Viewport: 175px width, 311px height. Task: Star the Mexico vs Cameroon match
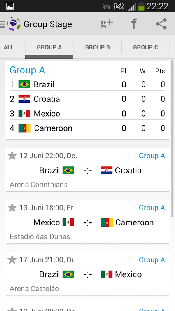coord(12,208)
